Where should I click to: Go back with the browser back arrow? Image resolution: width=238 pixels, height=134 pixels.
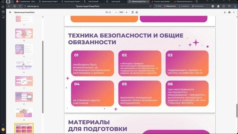click(9, 6)
